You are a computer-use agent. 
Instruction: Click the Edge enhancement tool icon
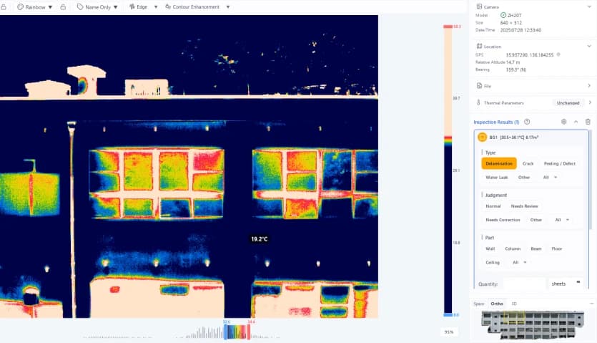pyautogui.click(x=132, y=7)
